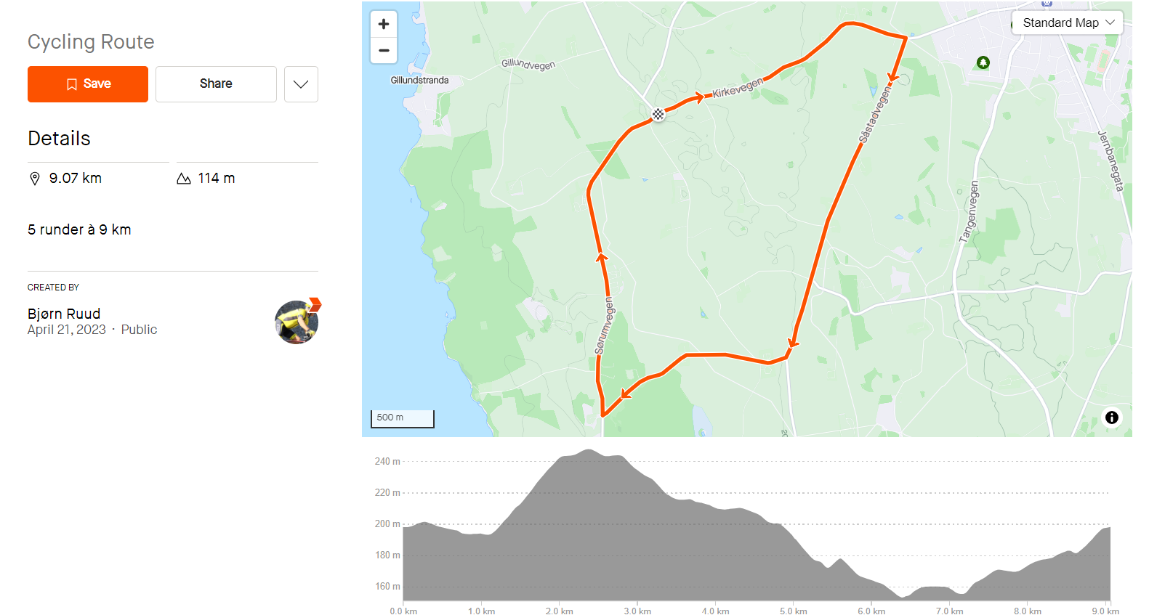Screen dimensions: 1157x615
Task: Open Bjørn Ruud's profile link
Action: [x=64, y=314]
